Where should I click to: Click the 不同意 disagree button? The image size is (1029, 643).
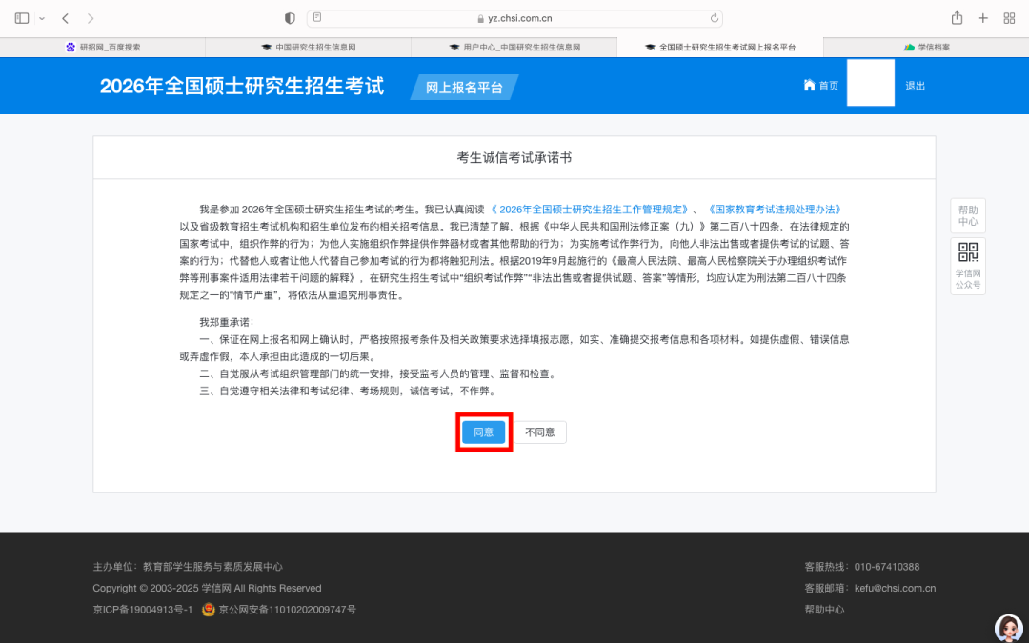coord(539,432)
